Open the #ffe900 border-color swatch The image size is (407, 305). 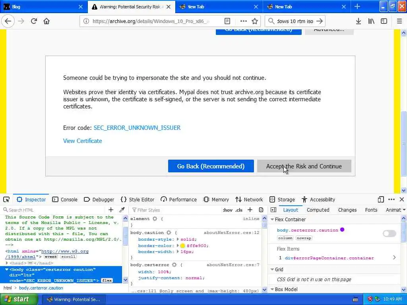[182, 245]
